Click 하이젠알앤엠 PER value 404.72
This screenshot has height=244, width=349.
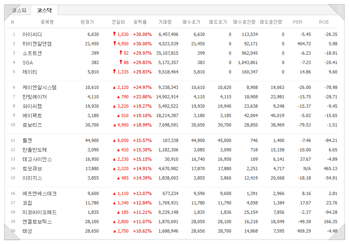pyautogui.click(x=304, y=44)
